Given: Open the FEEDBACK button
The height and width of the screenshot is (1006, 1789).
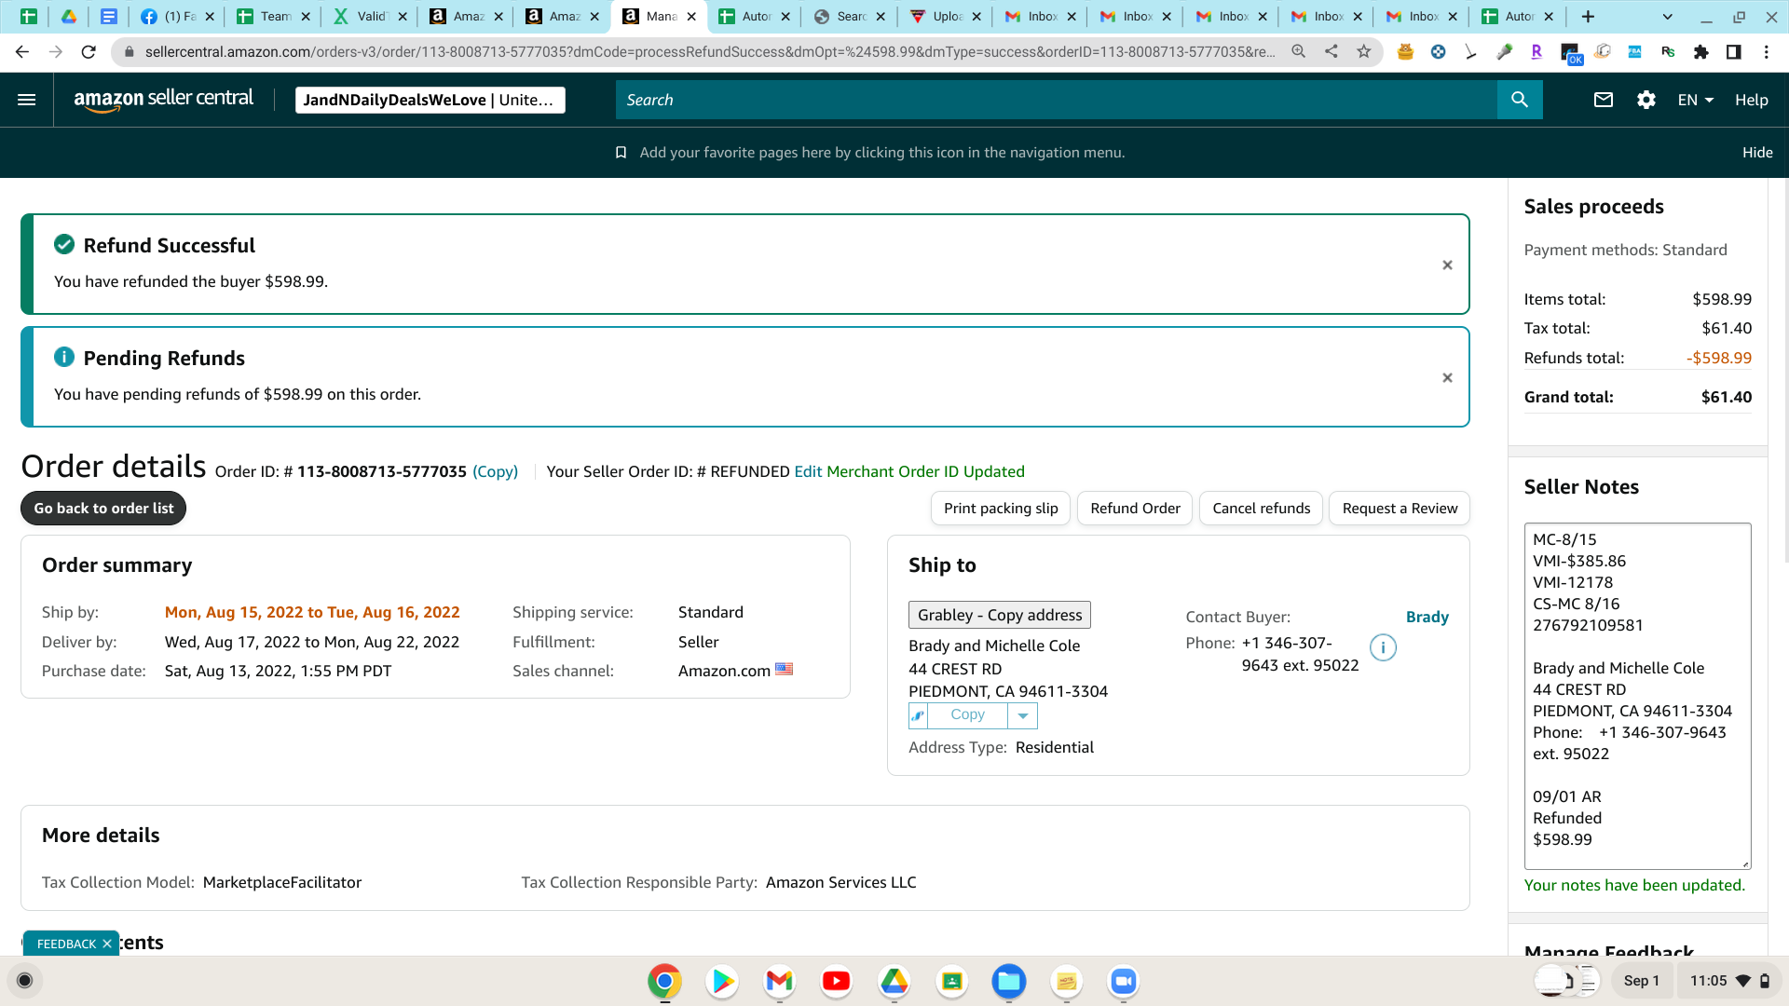Looking at the screenshot, I should tap(66, 945).
